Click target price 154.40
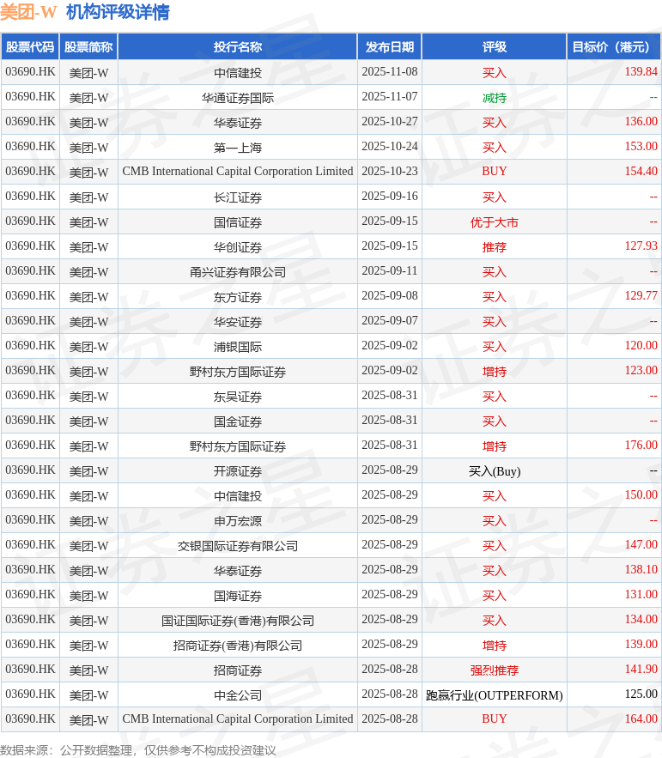Viewport: 662px width, 758px height. 641,171
